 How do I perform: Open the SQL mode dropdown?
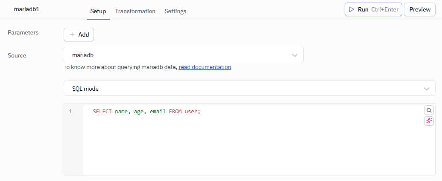coord(249,89)
